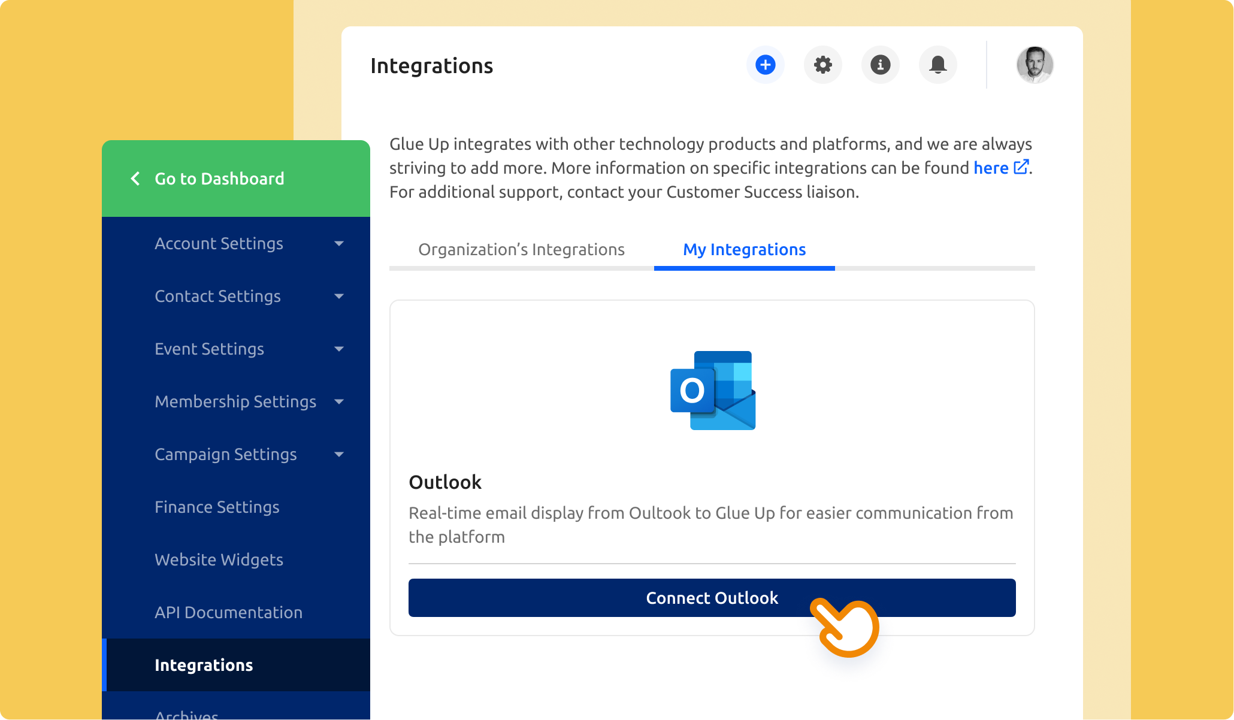Image resolution: width=1234 pixels, height=720 pixels.
Task: Select the My Integrations tab
Action: point(744,249)
